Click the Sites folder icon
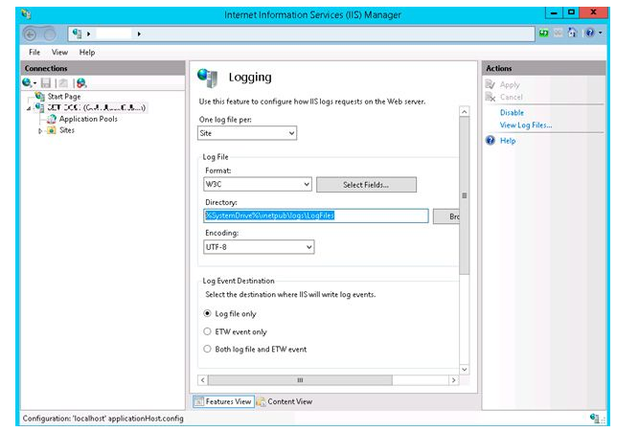639x432 pixels. [x=52, y=130]
